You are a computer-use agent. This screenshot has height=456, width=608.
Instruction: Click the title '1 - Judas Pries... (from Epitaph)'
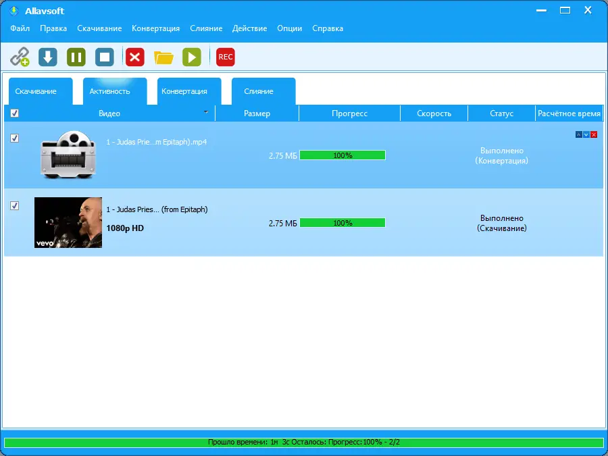pos(157,209)
